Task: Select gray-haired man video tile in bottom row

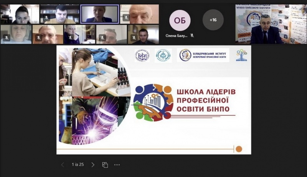Action: [111, 34]
